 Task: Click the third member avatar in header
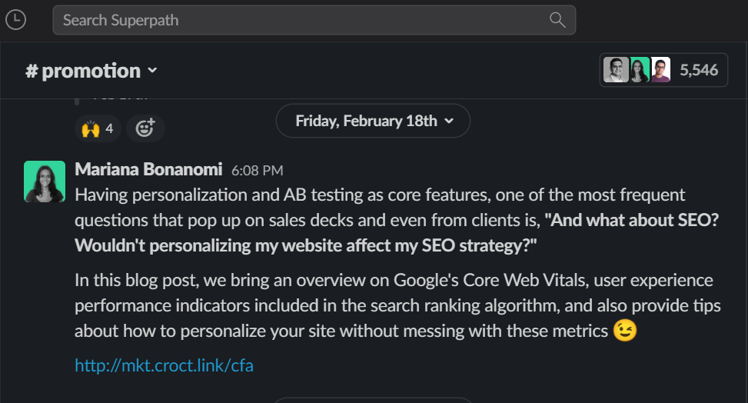[x=660, y=70]
